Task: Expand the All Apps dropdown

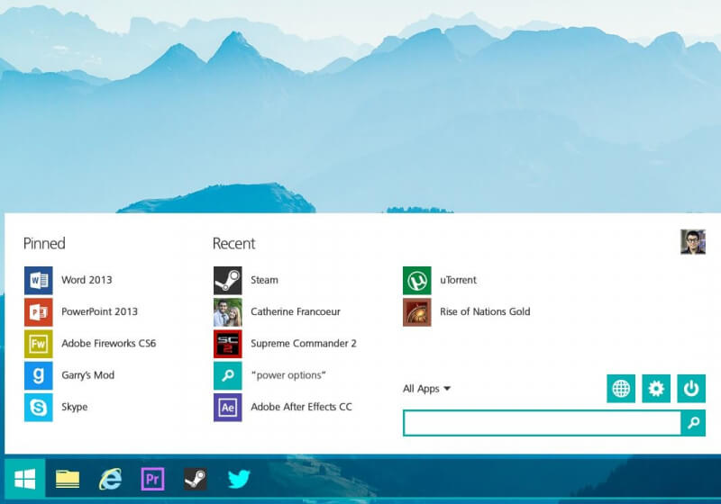Action: coord(426,389)
